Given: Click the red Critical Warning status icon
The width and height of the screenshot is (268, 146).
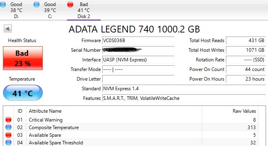Looking at the screenshot, I should (8, 120).
